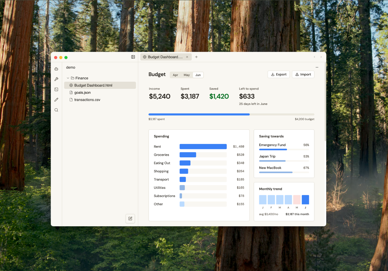Select the January bar in Monthly trend
This screenshot has height=271, width=388.
click(x=263, y=200)
